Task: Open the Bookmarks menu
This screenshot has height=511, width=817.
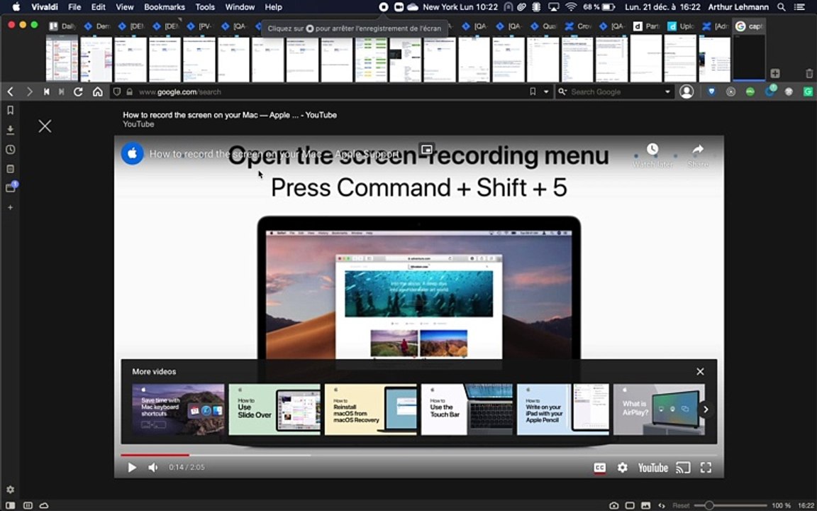Action: [165, 7]
